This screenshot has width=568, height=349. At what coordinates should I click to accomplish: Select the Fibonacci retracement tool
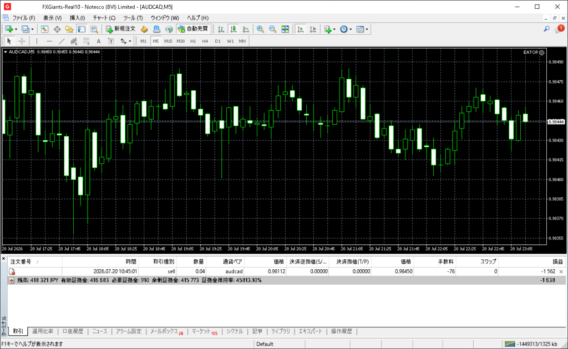(86, 41)
